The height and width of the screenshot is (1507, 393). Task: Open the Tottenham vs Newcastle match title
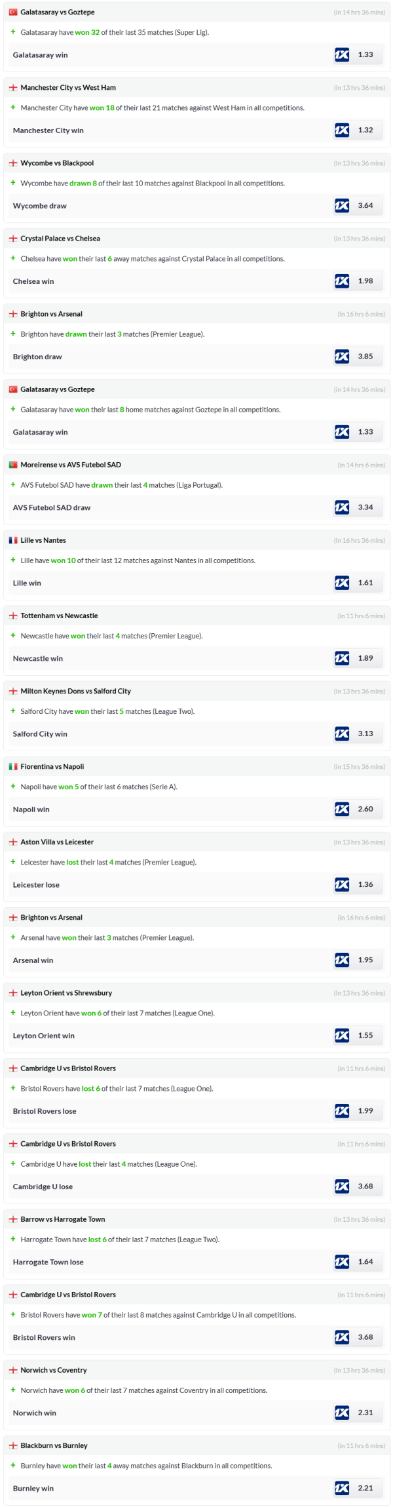tap(59, 616)
